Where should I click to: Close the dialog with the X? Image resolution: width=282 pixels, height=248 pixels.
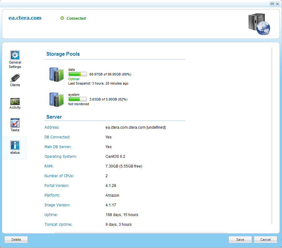point(277,4)
